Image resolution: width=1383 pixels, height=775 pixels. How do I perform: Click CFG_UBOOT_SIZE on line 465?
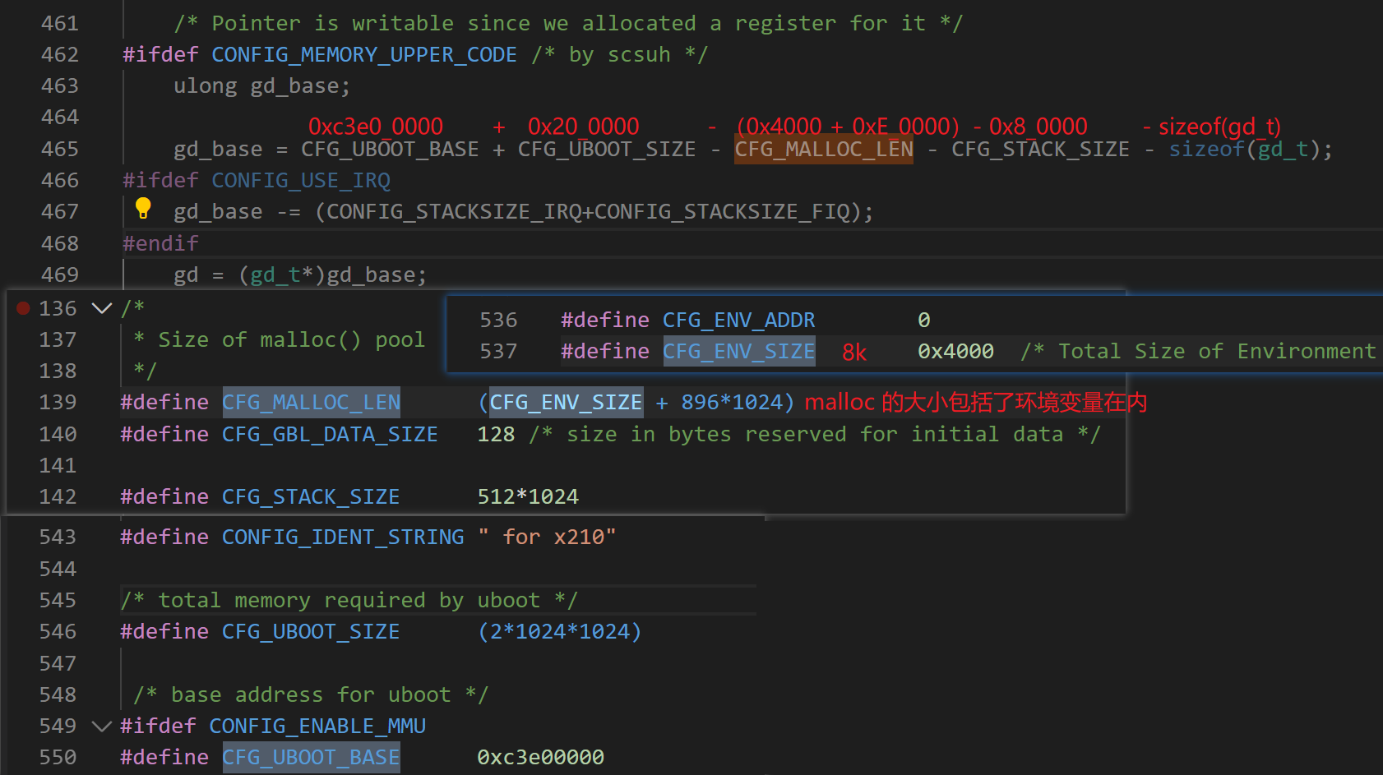point(607,149)
